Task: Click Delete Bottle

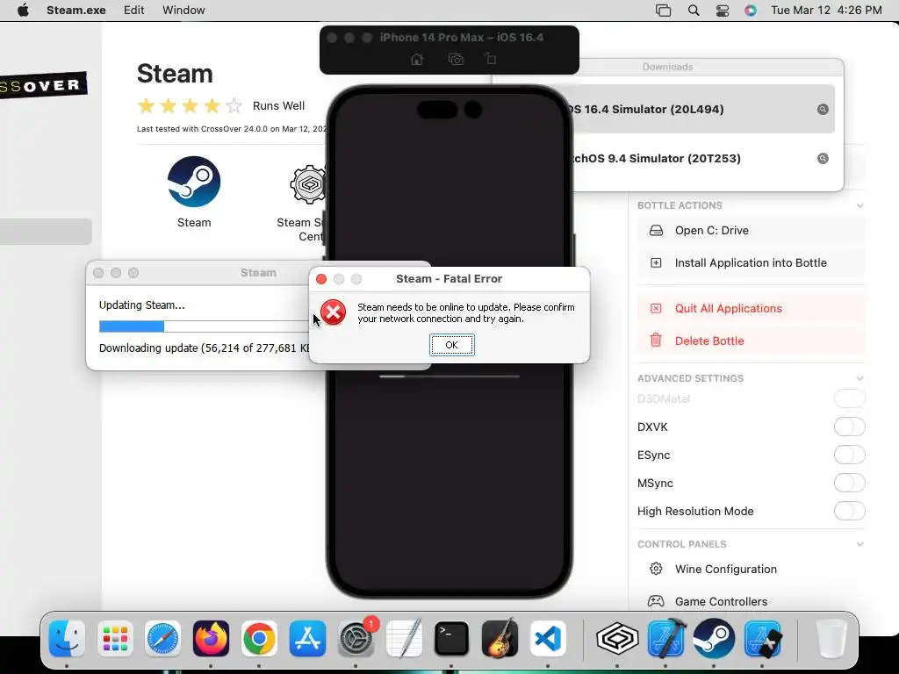Action: pyautogui.click(x=752, y=341)
